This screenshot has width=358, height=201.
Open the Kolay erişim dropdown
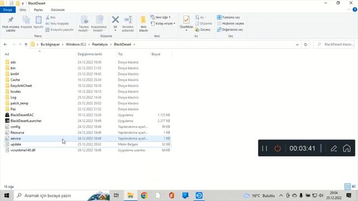(x=163, y=23)
